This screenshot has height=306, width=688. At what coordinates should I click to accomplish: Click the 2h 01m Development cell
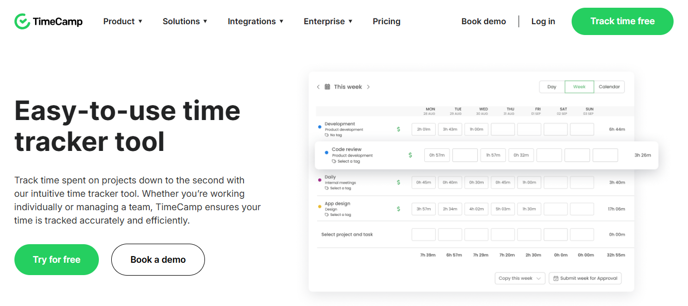pyautogui.click(x=424, y=129)
